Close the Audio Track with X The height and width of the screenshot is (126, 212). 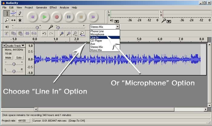[x=4, y=46]
